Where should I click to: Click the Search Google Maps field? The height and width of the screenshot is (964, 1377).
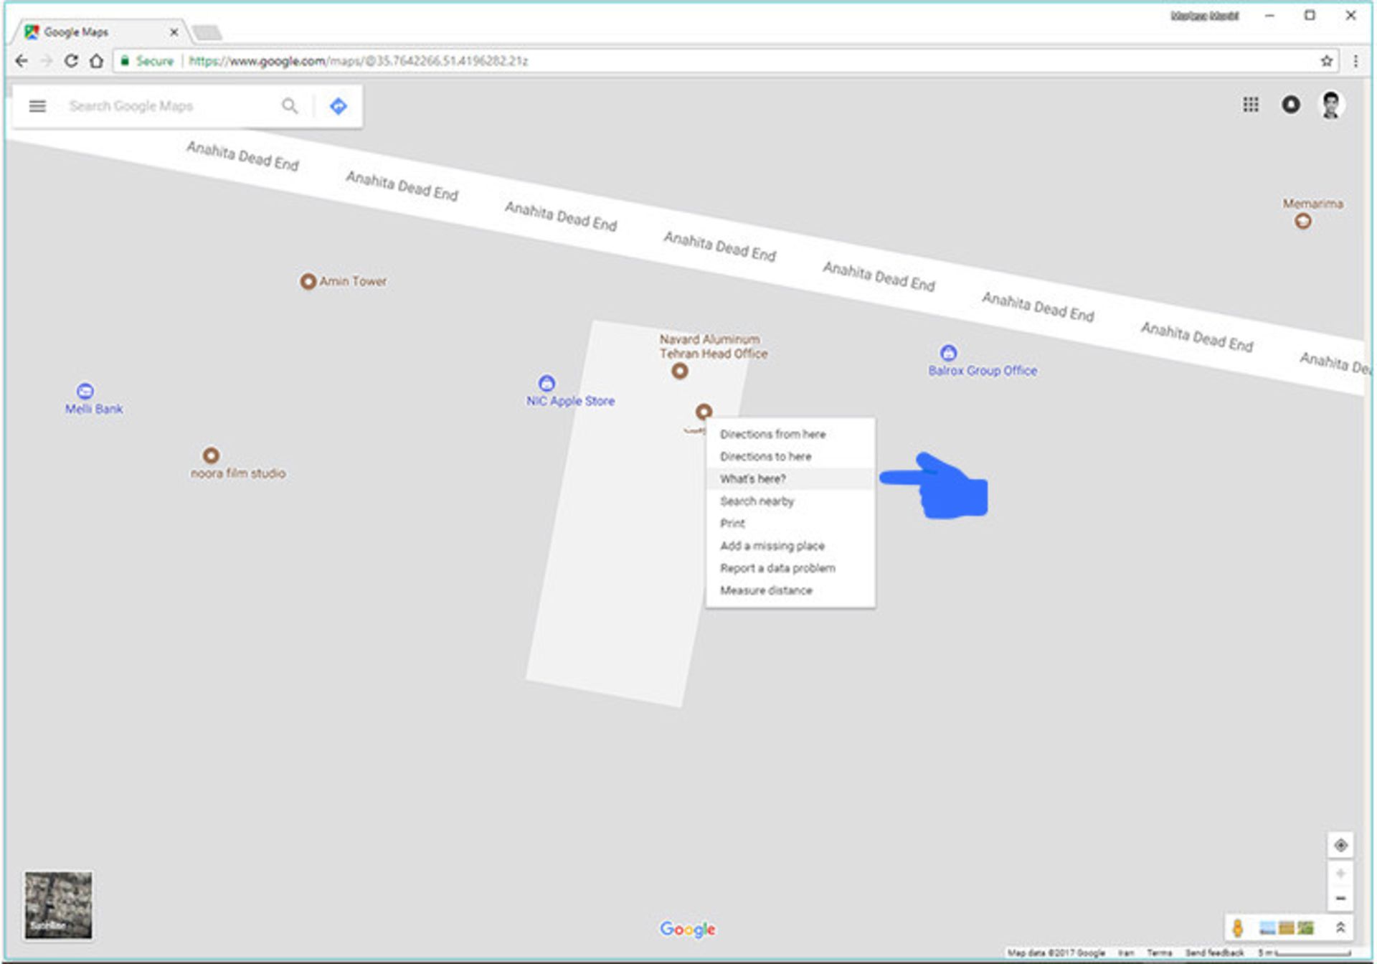click(169, 106)
